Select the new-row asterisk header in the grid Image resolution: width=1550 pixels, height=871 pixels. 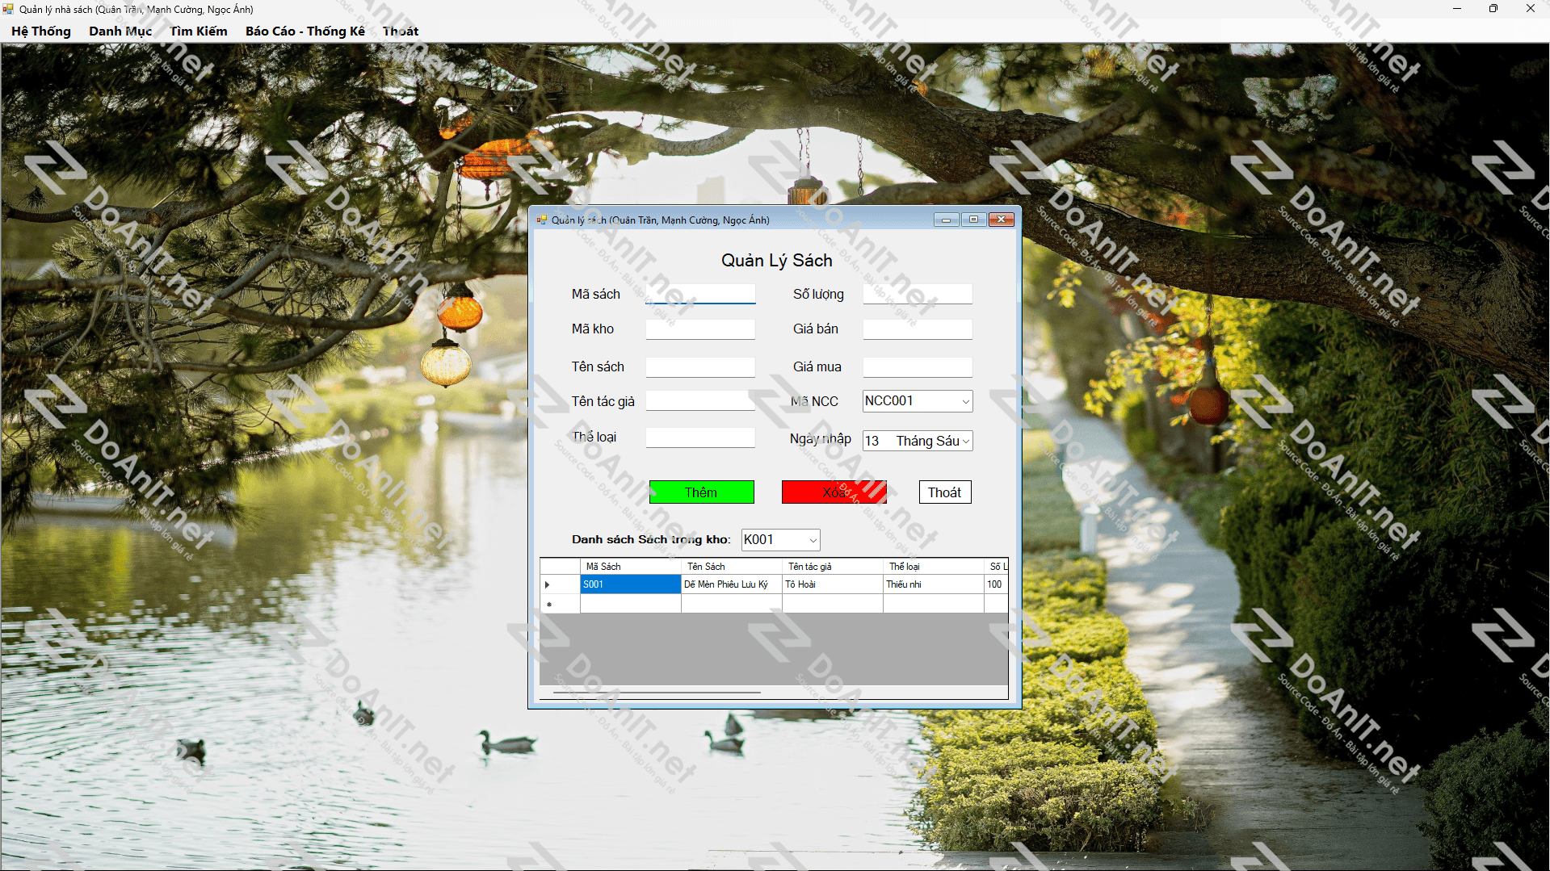[x=560, y=604]
